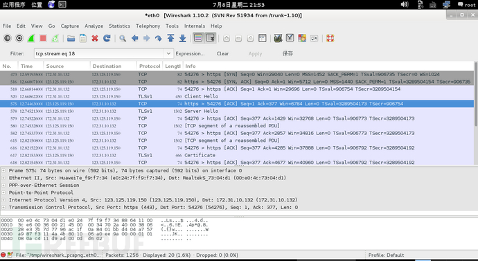Jump to the first packet

tap(170, 38)
